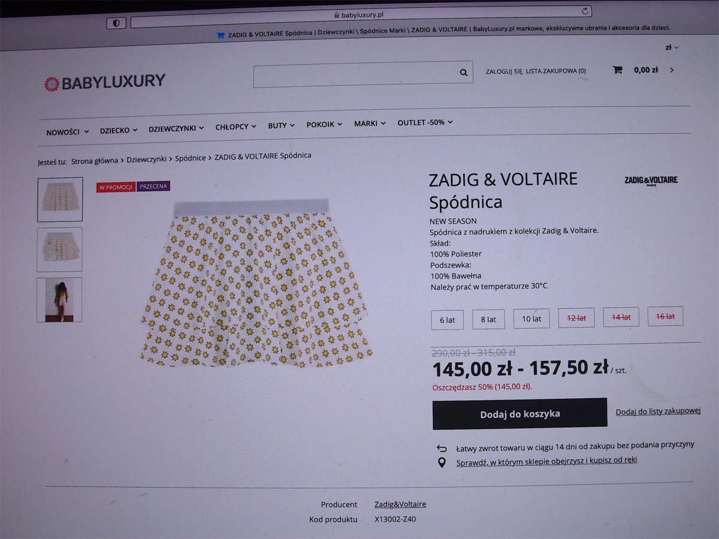Click the BabyLuxury logo
Viewport: 719px width, 539px height.
click(x=104, y=82)
